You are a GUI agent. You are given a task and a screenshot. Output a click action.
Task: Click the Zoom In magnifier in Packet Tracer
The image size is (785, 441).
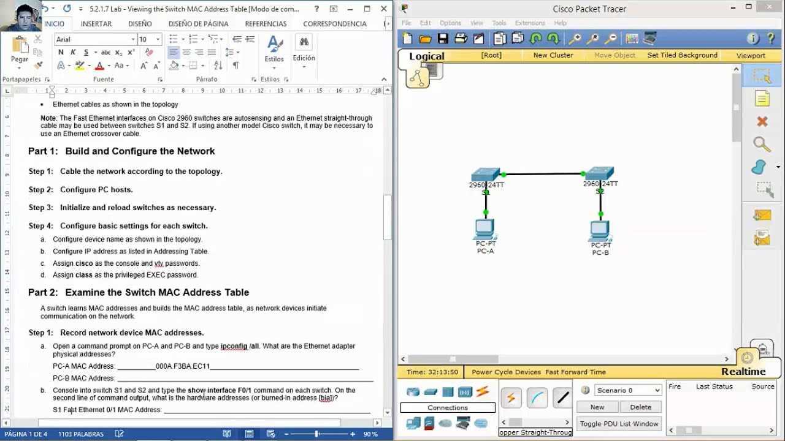(x=575, y=39)
